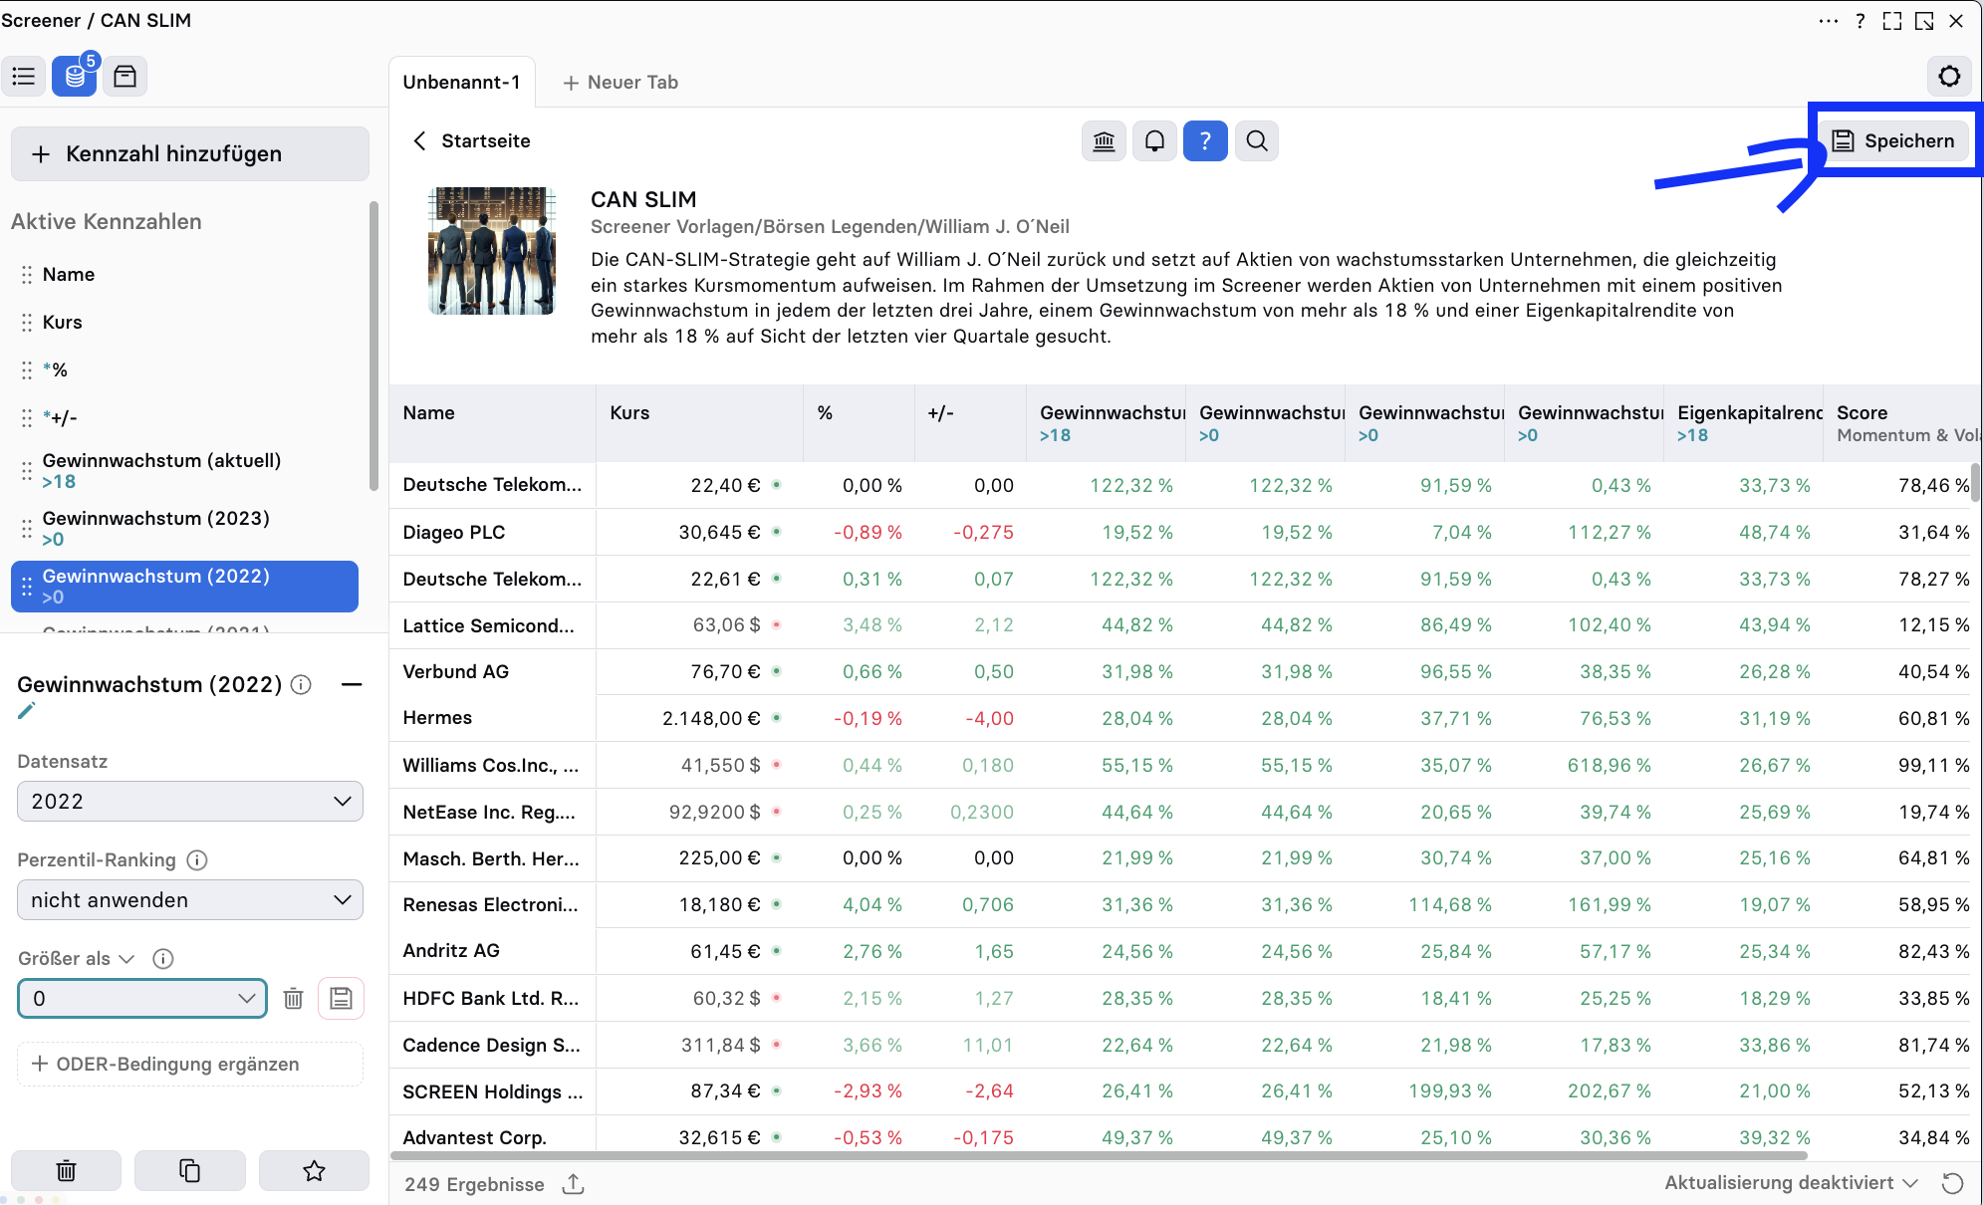
Task: Select Gewinnwachstum (aktuell) >18 metric
Action: [x=185, y=471]
